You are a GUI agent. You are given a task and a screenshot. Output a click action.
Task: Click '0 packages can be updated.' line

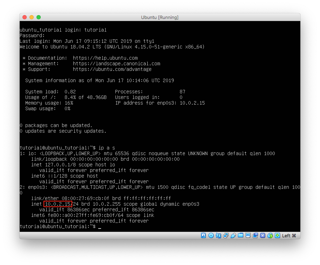click(56, 125)
